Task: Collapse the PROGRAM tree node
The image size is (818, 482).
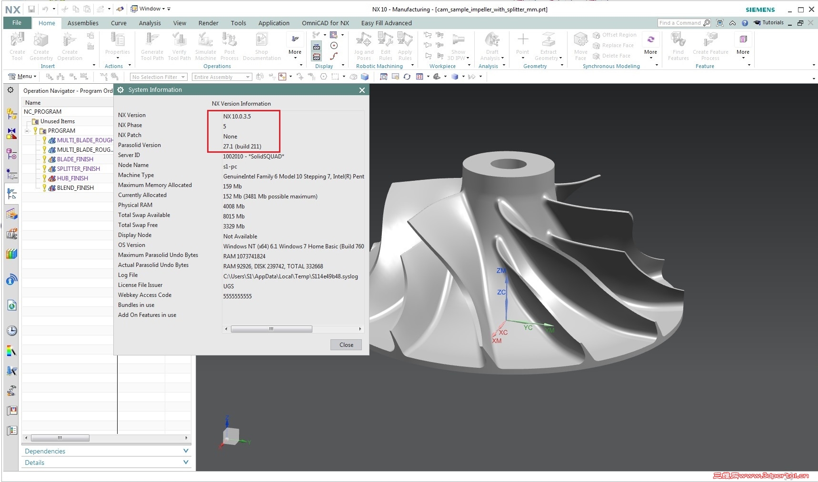Action: (x=27, y=131)
